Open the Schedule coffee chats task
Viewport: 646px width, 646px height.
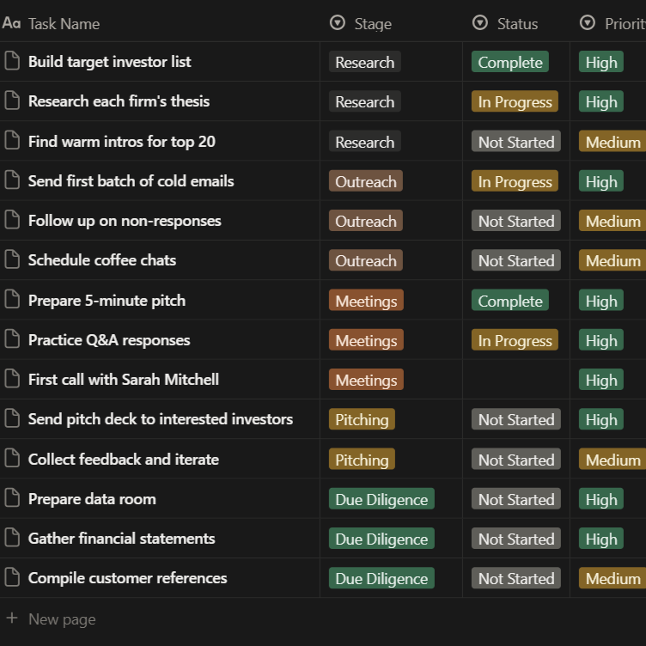(102, 260)
